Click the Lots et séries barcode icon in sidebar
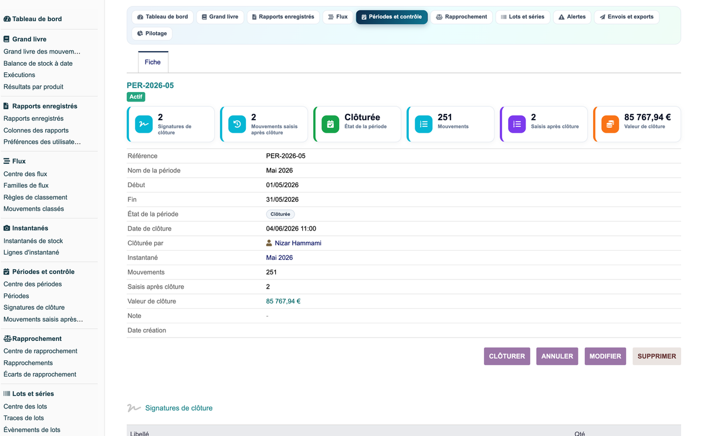Screen dimensions: 704x436 pos(6,394)
